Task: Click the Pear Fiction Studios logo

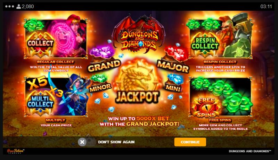Action: click(x=16, y=151)
